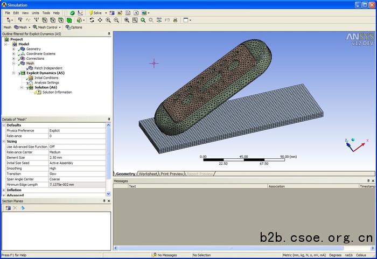Expand the Geometry tree node
Screen dimensions: 377x259
[13, 49]
